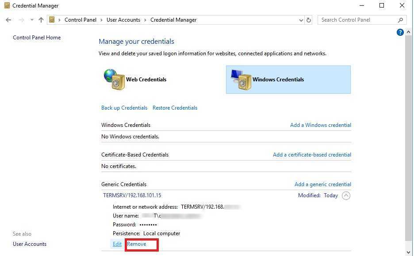Image resolution: width=414 pixels, height=256 pixels.
Task: Click Add a Windows credential
Action: [320, 125]
